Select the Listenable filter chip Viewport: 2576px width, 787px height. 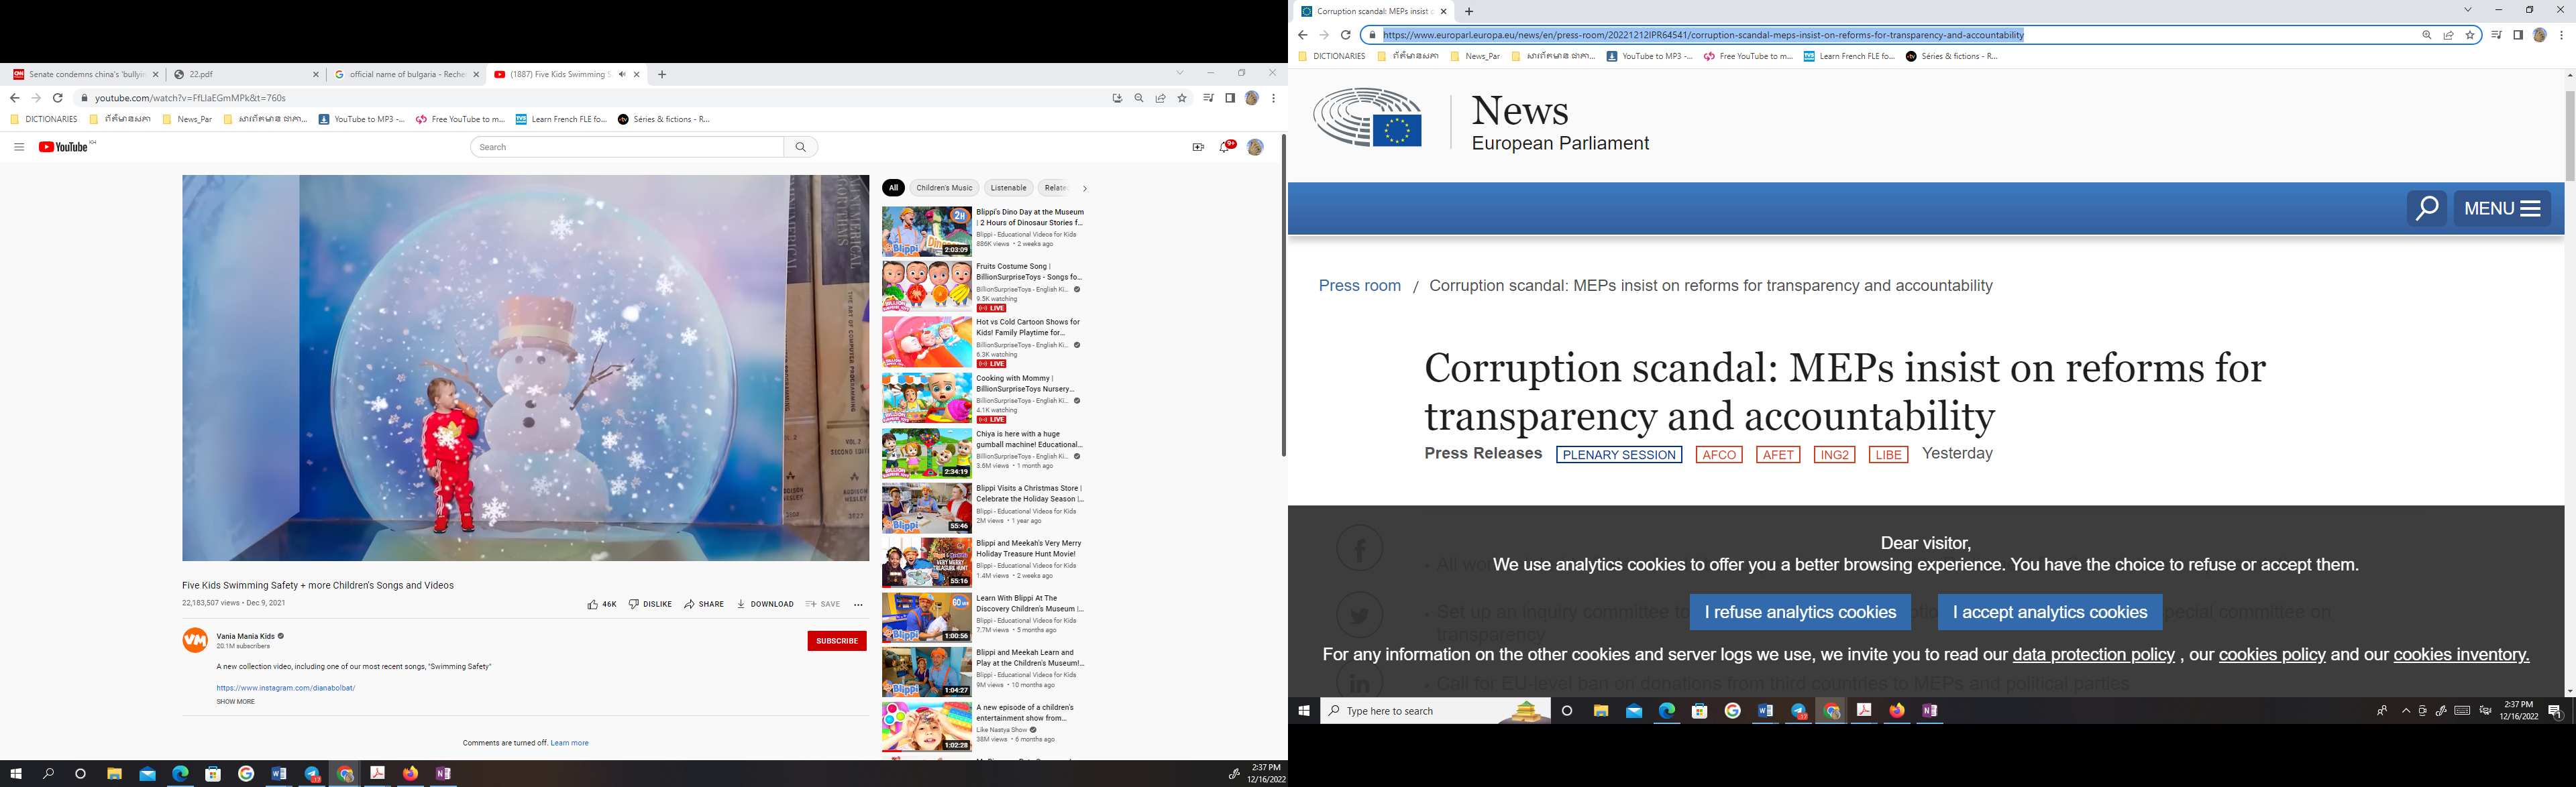tap(1008, 188)
